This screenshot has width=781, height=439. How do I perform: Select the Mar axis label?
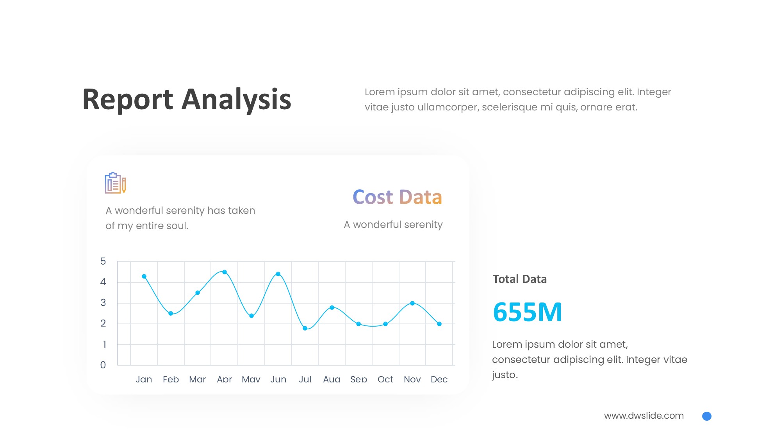[197, 379]
